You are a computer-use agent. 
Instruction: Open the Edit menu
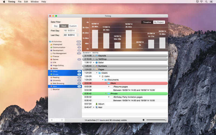(x=26, y=2)
